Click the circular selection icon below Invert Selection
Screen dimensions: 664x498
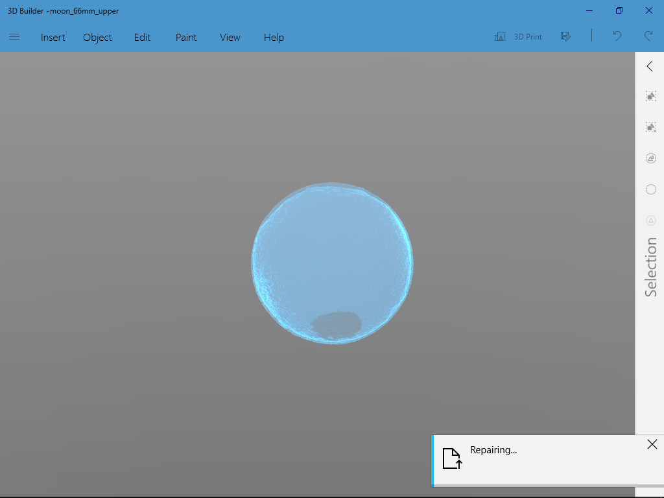pos(650,189)
